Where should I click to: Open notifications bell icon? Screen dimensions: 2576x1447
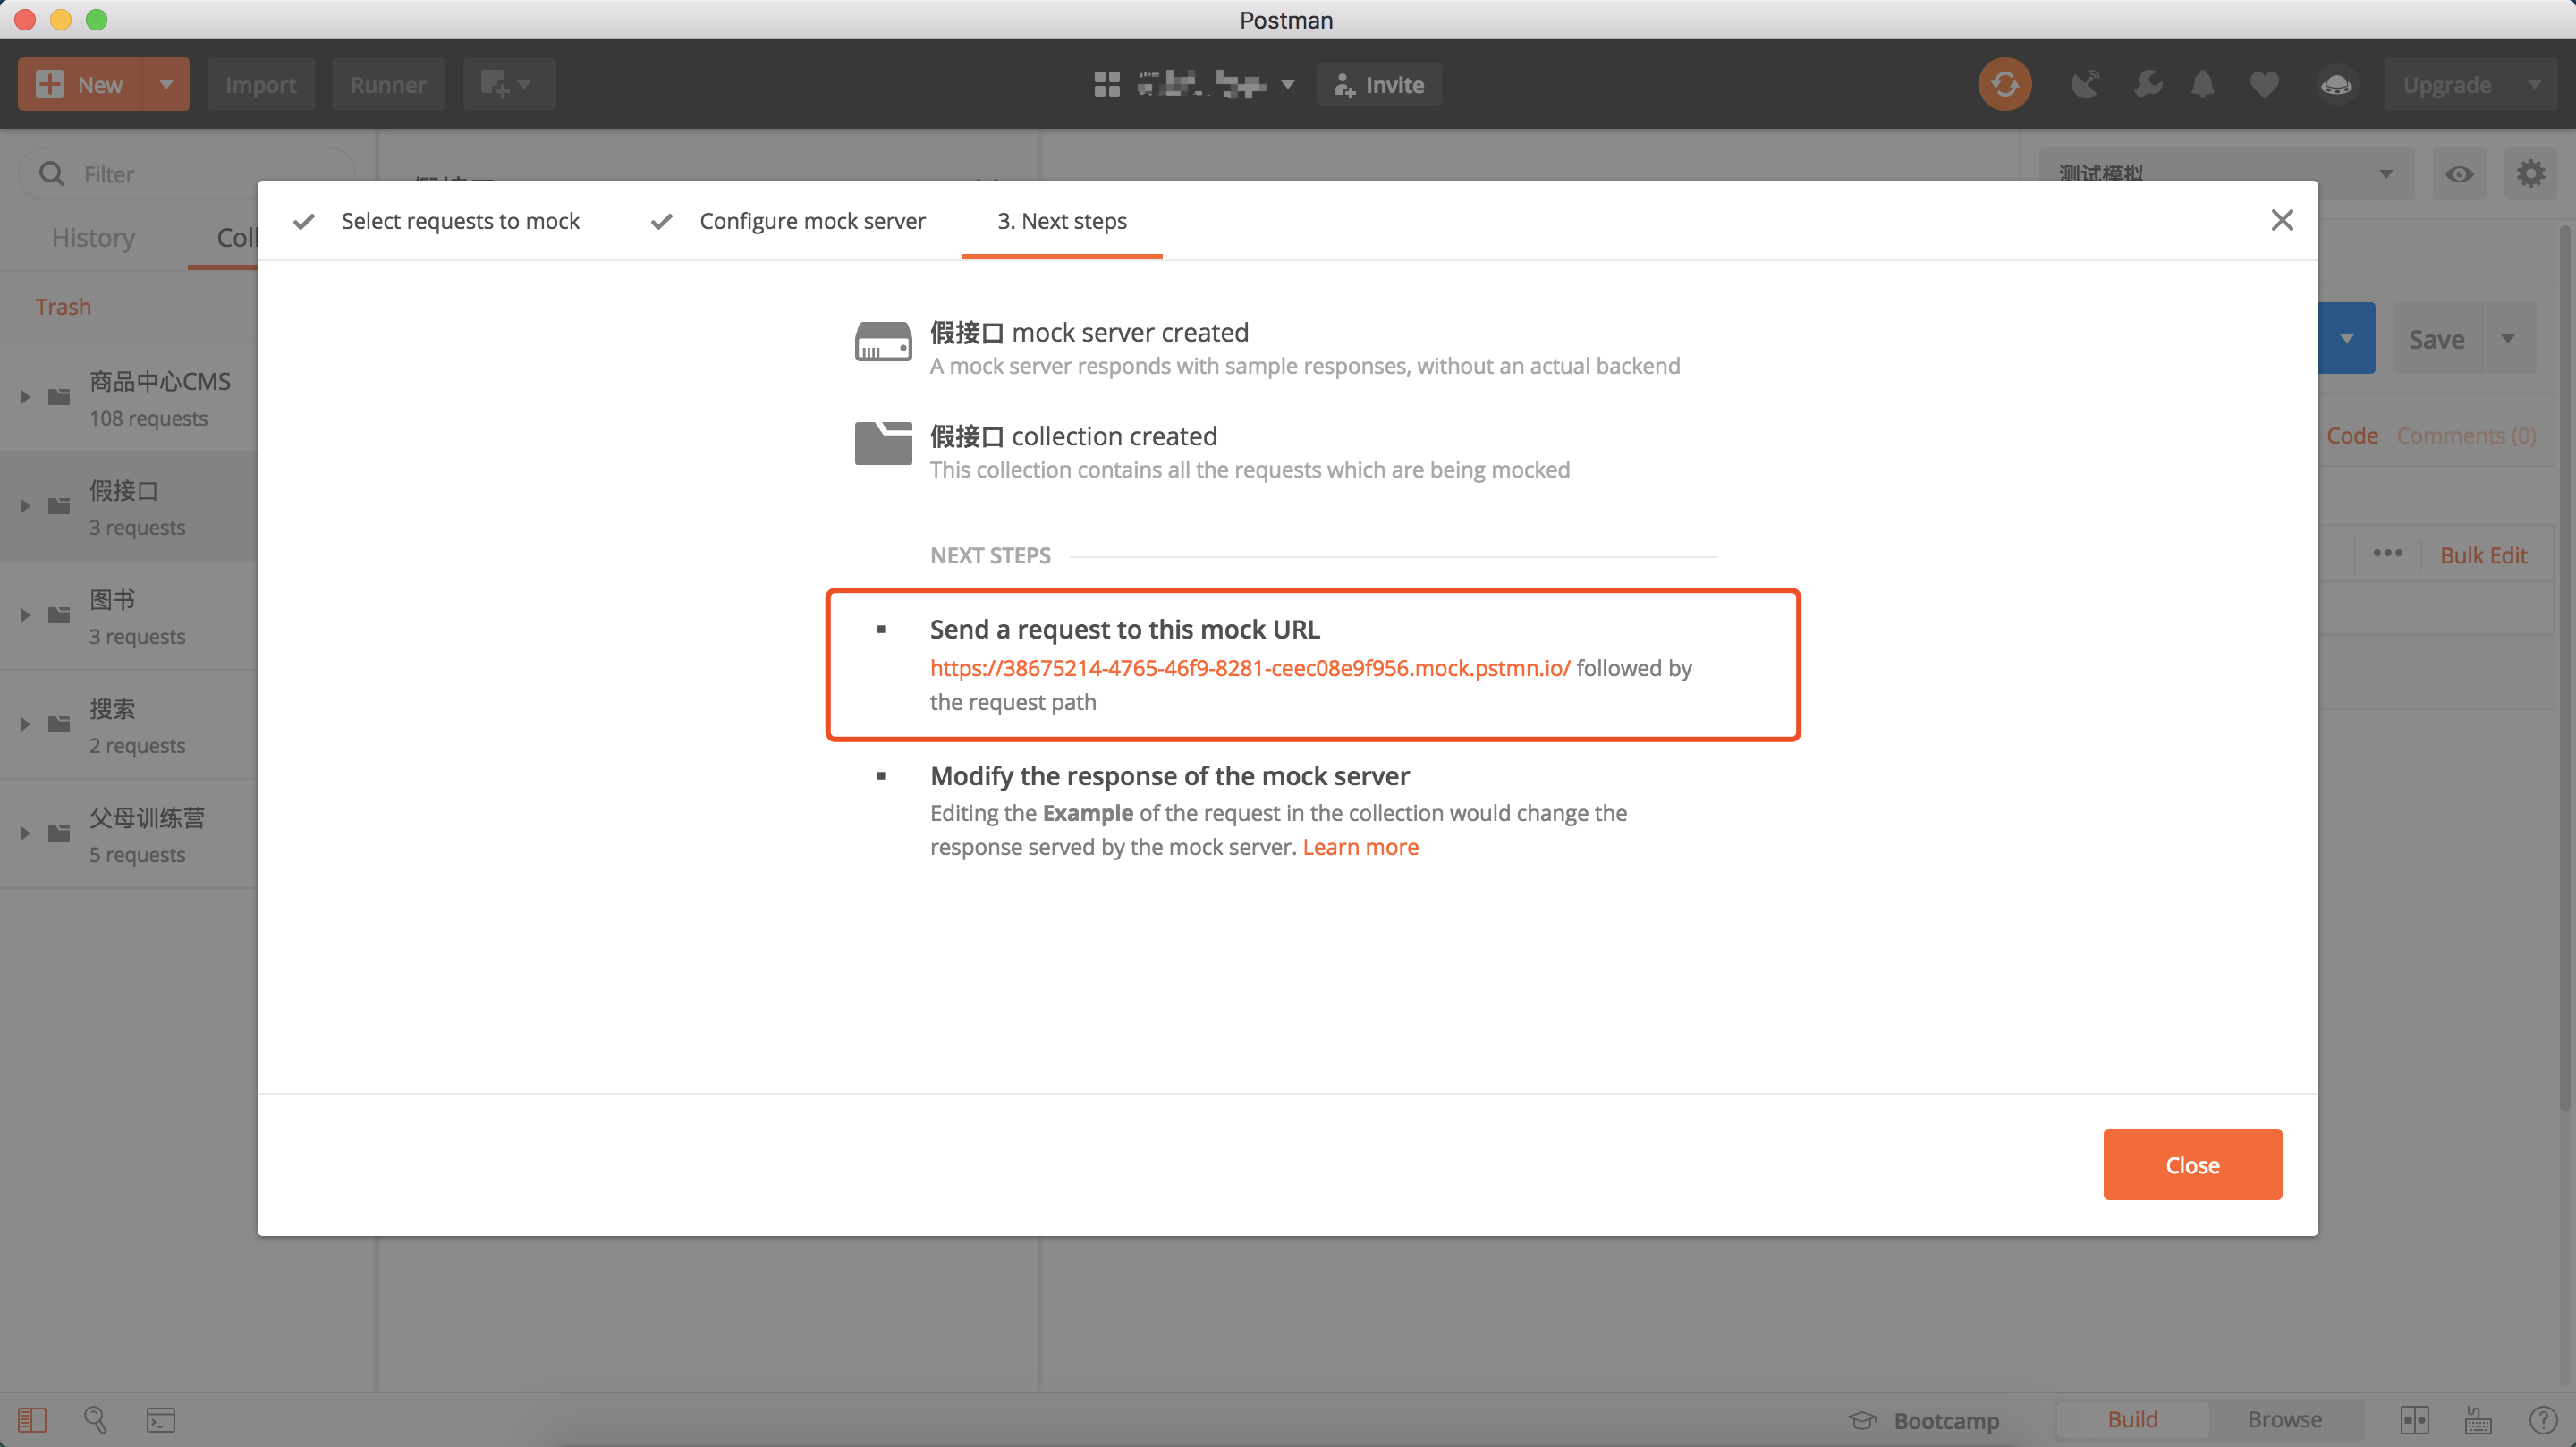coord(2203,85)
